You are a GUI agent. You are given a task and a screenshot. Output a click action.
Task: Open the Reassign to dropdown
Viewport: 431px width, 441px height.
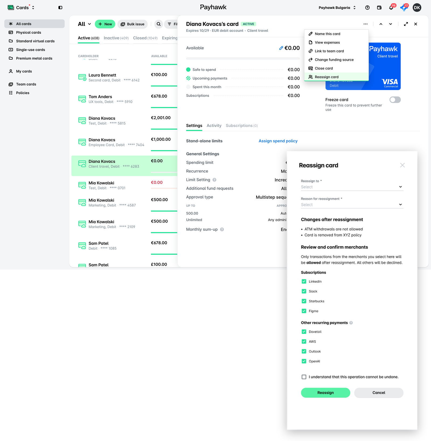(x=352, y=187)
